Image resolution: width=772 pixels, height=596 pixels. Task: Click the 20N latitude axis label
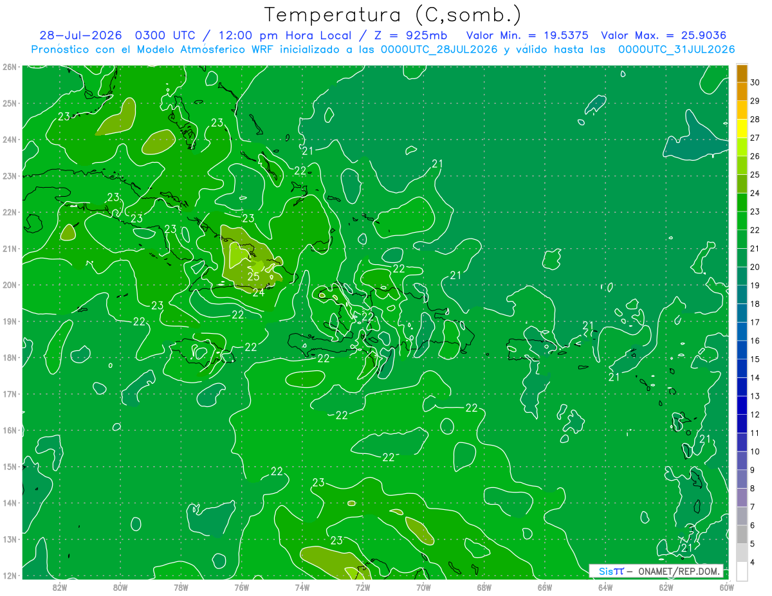(x=10, y=285)
